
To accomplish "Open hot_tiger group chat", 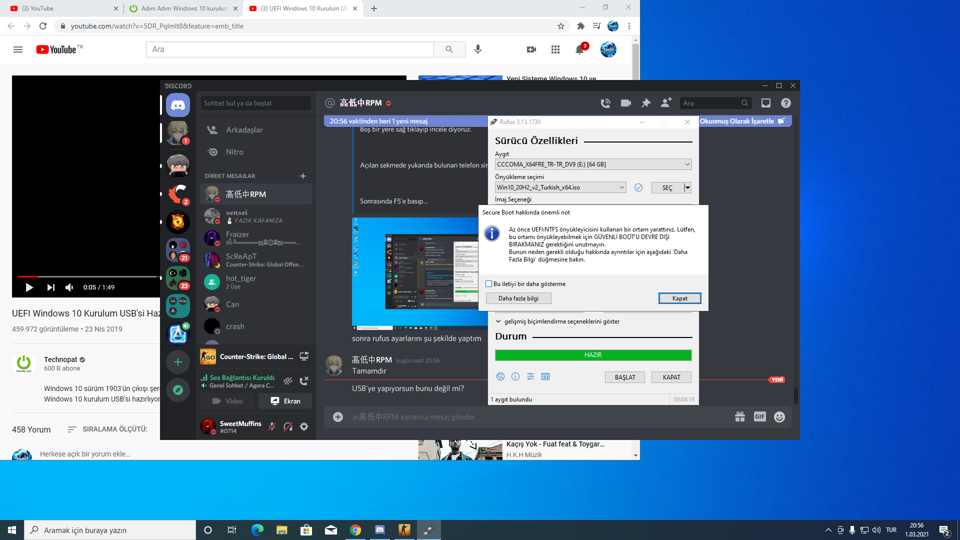I will coord(256,282).
